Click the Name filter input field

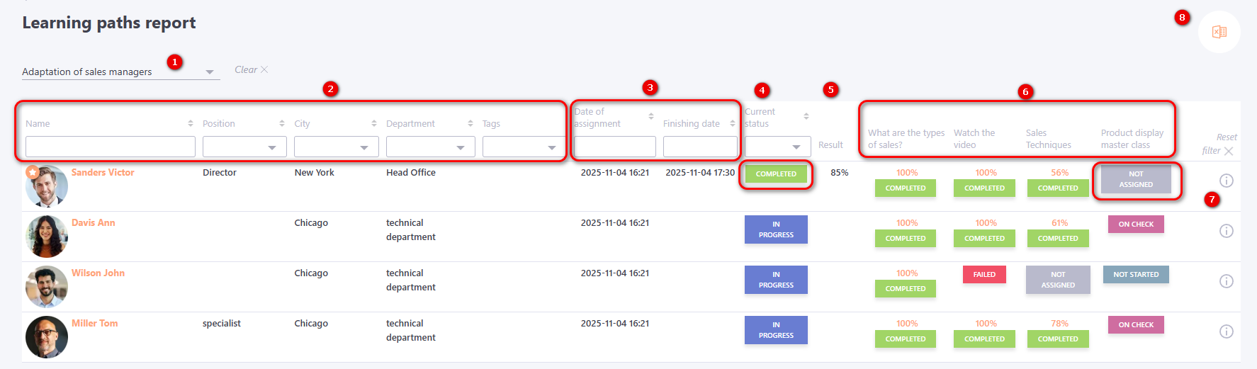[110, 147]
